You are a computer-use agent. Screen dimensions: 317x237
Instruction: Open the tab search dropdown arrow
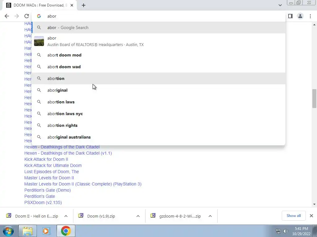click(280, 5)
